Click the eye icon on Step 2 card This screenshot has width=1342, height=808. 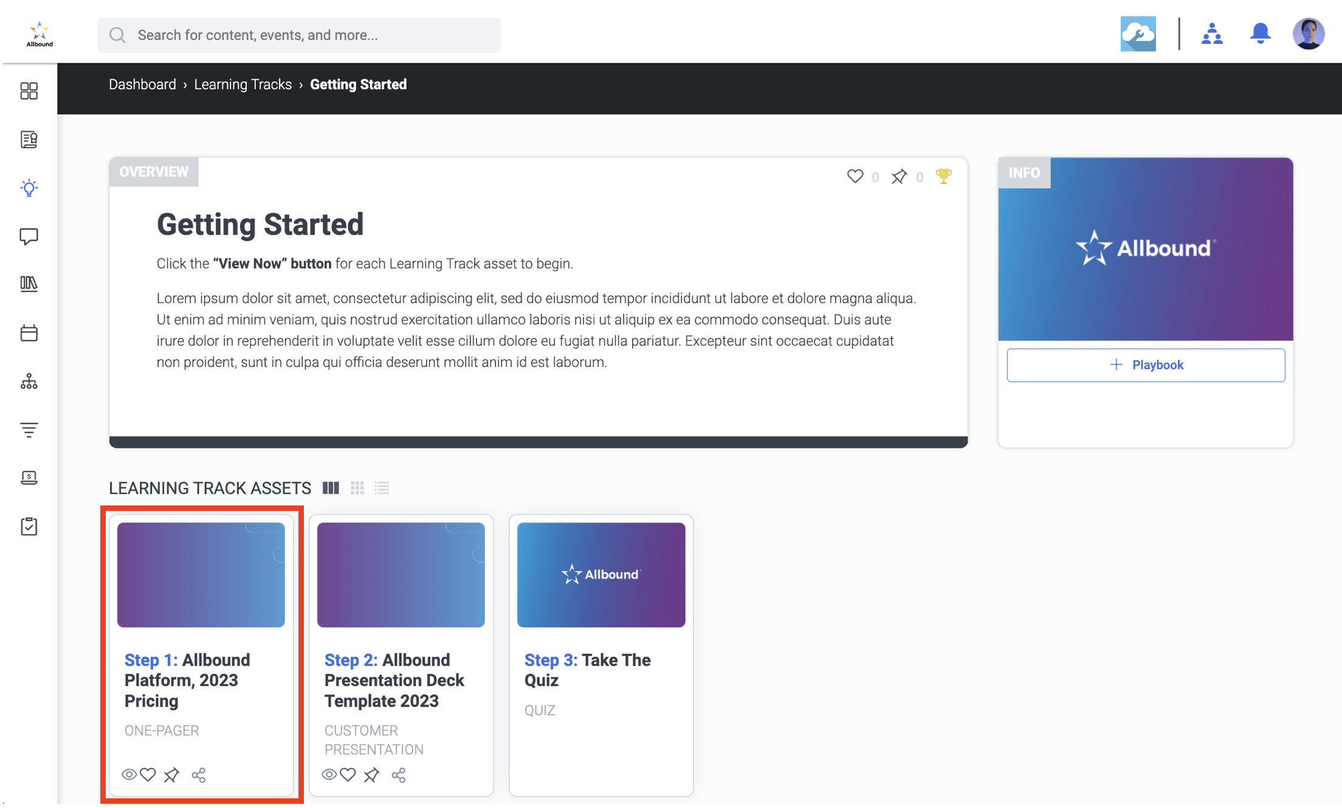[x=329, y=775]
